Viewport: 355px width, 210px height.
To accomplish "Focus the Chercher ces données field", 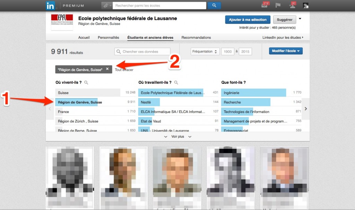I will tap(142, 52).
